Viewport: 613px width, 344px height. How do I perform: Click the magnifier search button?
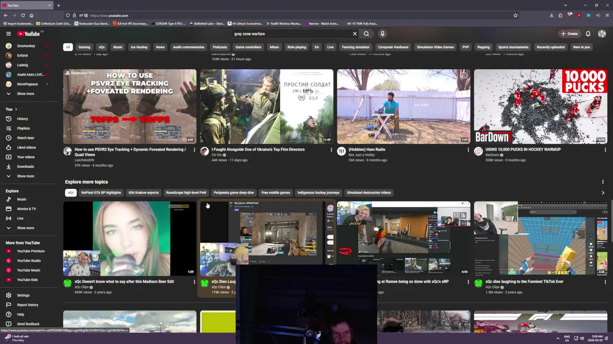[366, 34]
